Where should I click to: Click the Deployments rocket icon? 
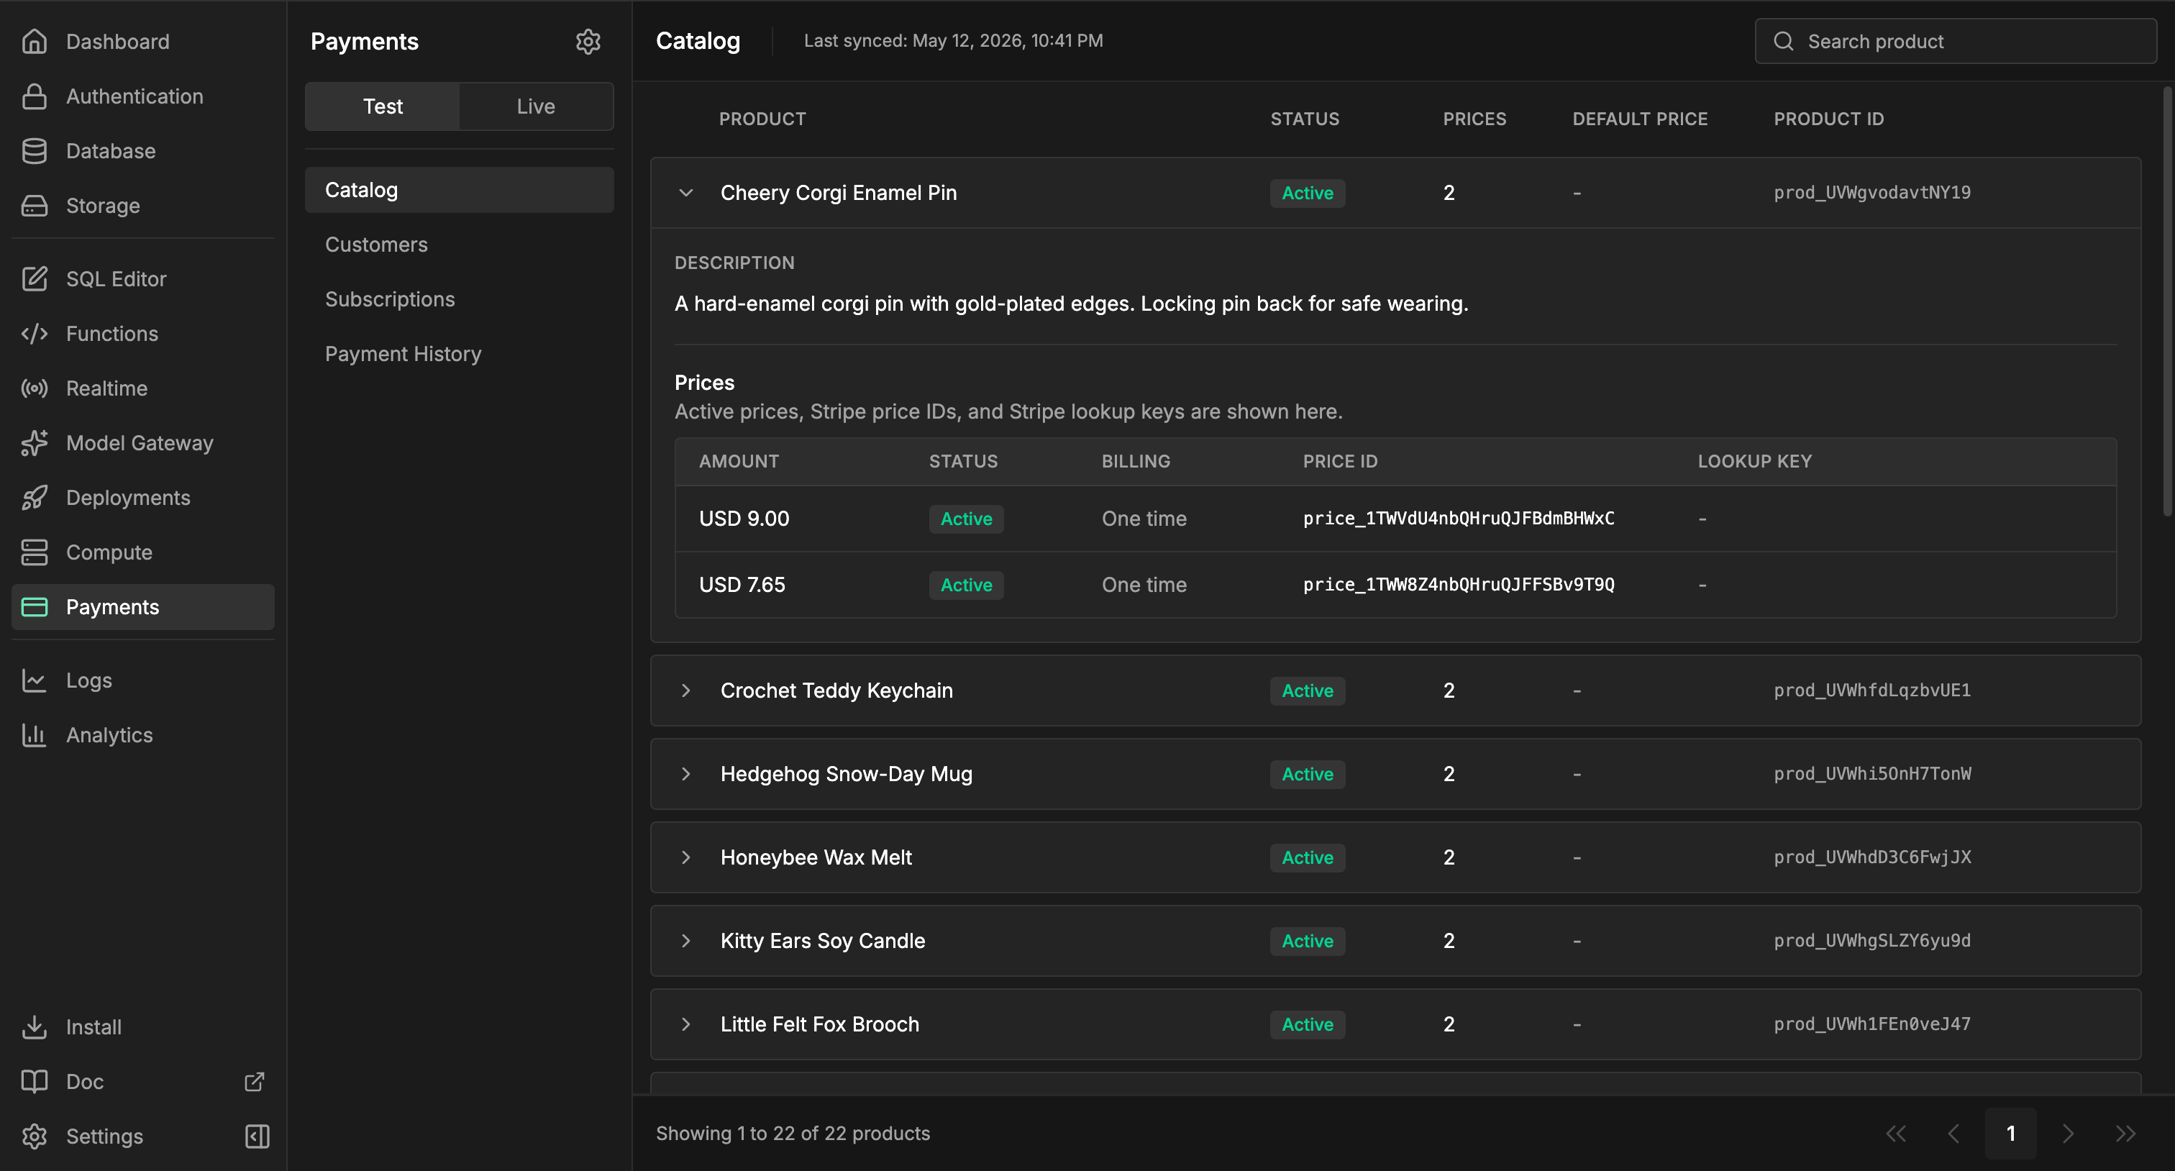coord(35,497)
